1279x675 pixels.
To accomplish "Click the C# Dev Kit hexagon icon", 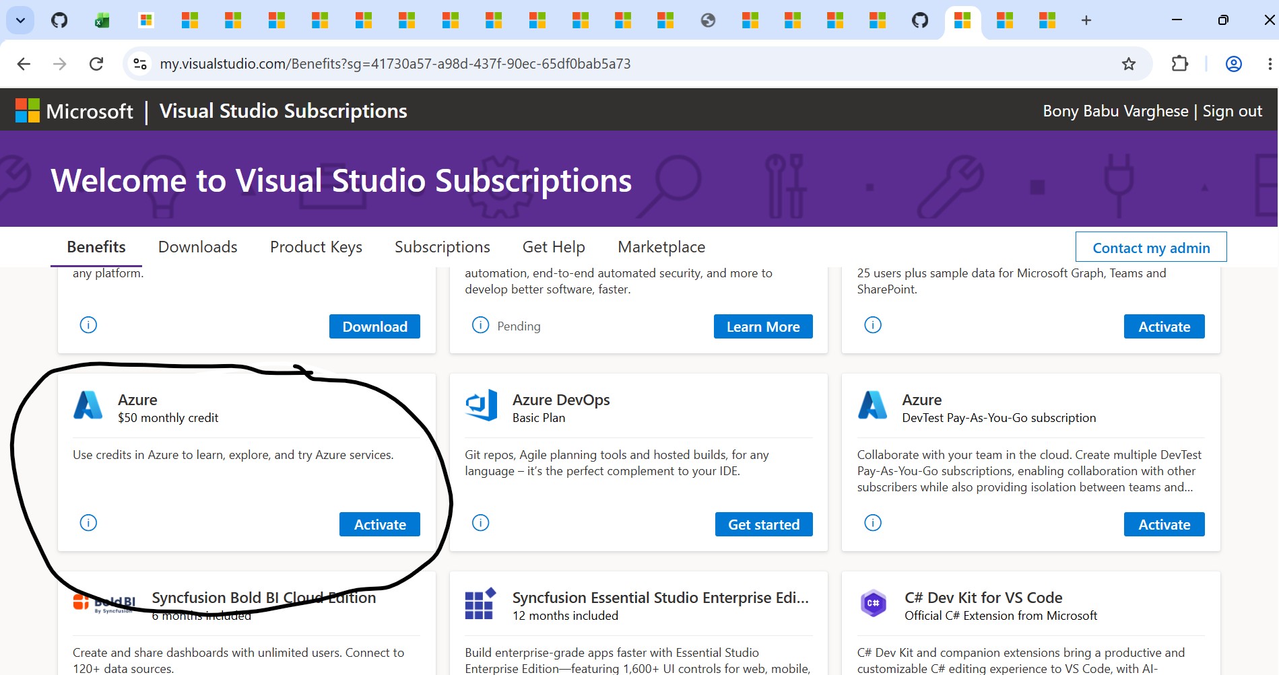I will pyautogui.click(x=873, y=603).
